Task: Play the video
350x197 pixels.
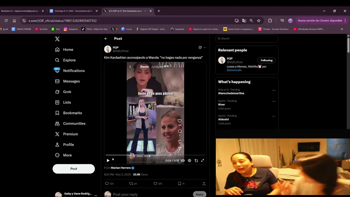Action: pos(108,161)
